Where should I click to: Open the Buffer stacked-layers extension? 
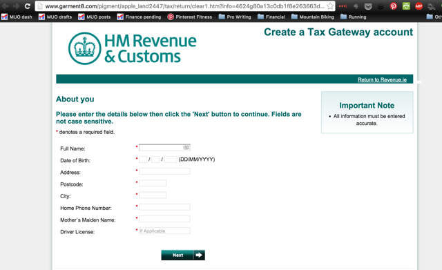coord(381,6)
